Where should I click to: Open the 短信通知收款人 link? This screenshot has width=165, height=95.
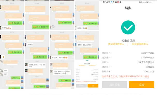pos(140,44)
